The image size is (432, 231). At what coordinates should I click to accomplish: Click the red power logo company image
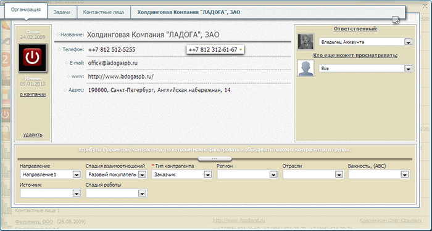(x=32, y=58)
